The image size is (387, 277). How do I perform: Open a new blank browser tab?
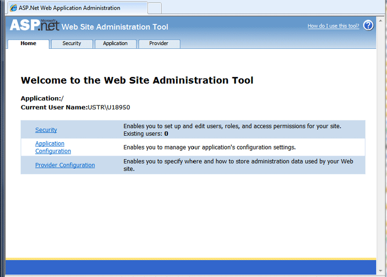(154, 8)
